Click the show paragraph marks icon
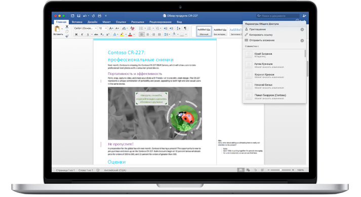Viewport: 361px width, 197px height. pyautogui.click(x=185, y=28)
